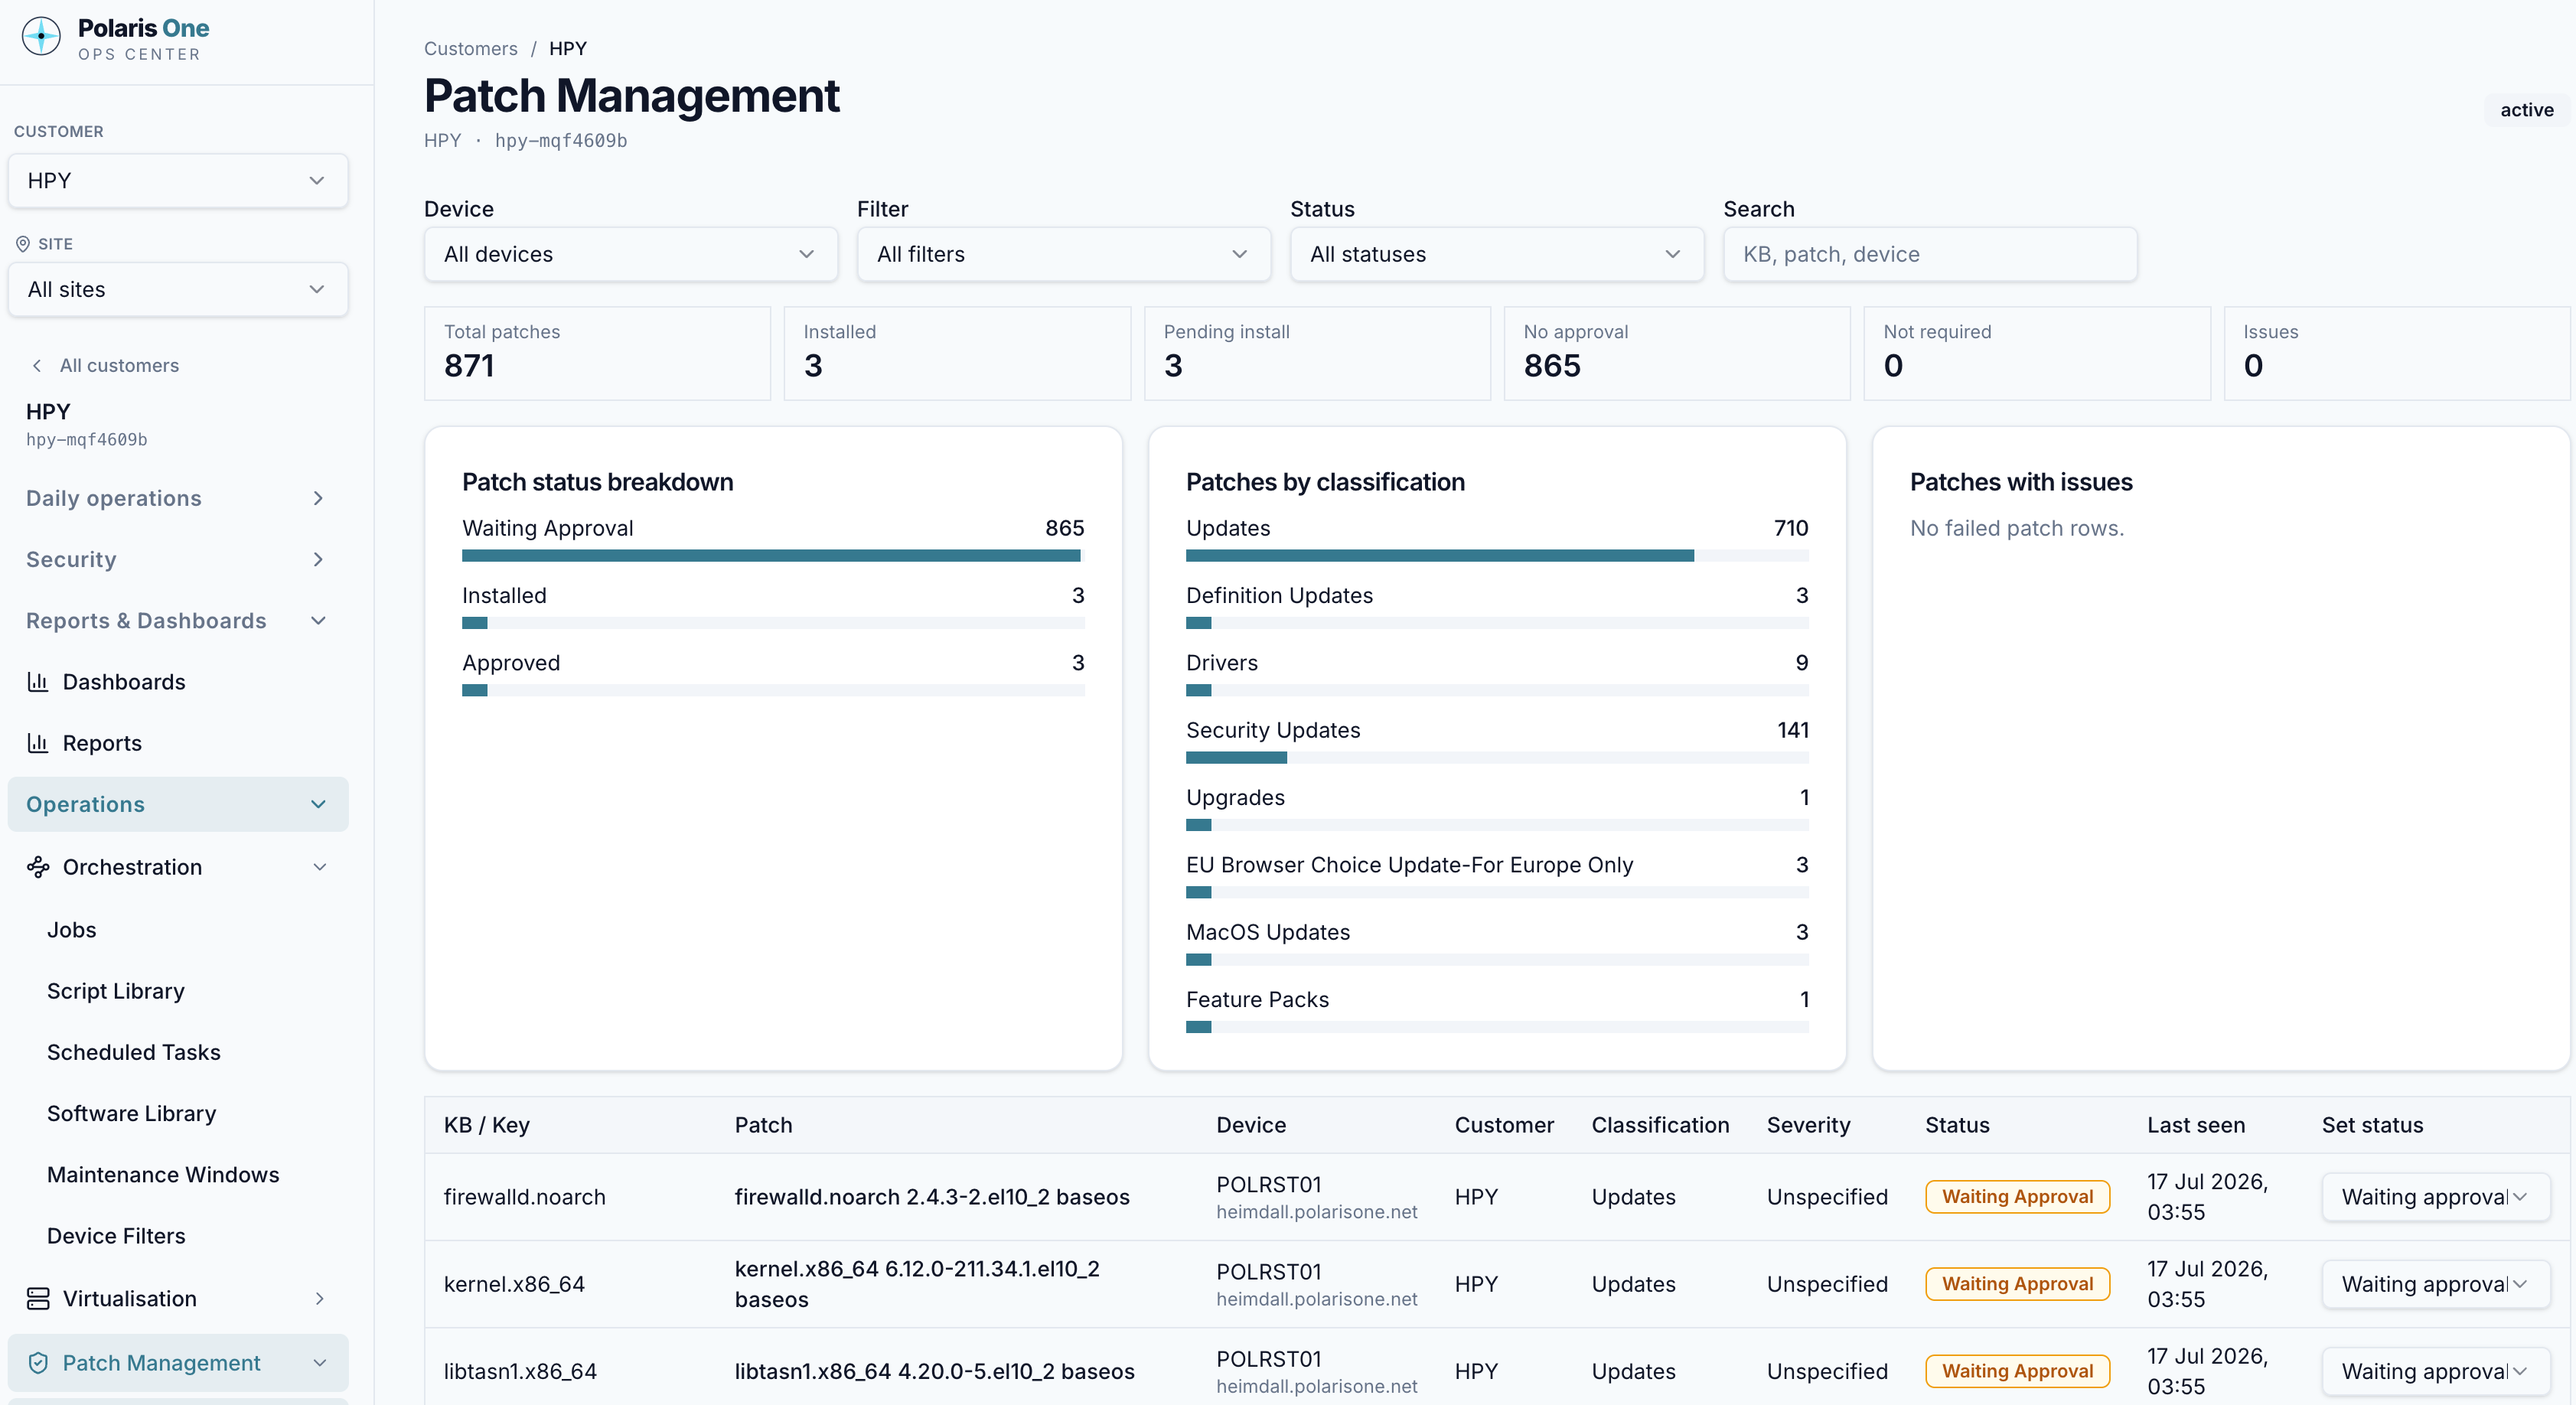
Task: Click the kernel.x86_64 6.12.0-211.34.1.el10_2 baseos patch name
Action: [x=917, y=1284]
